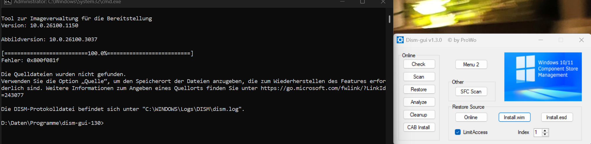The height and width of the screenshot is (144, 591).
Task: Click the Windows 10/11 Component Store banner
Action: point(543,77)
